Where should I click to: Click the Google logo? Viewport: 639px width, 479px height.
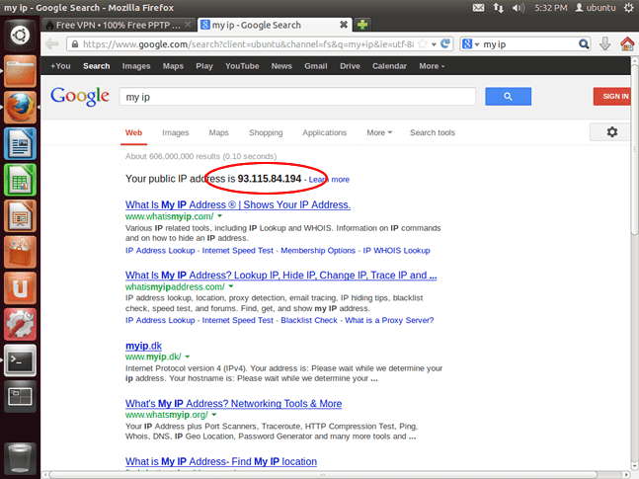coord(80,96)
